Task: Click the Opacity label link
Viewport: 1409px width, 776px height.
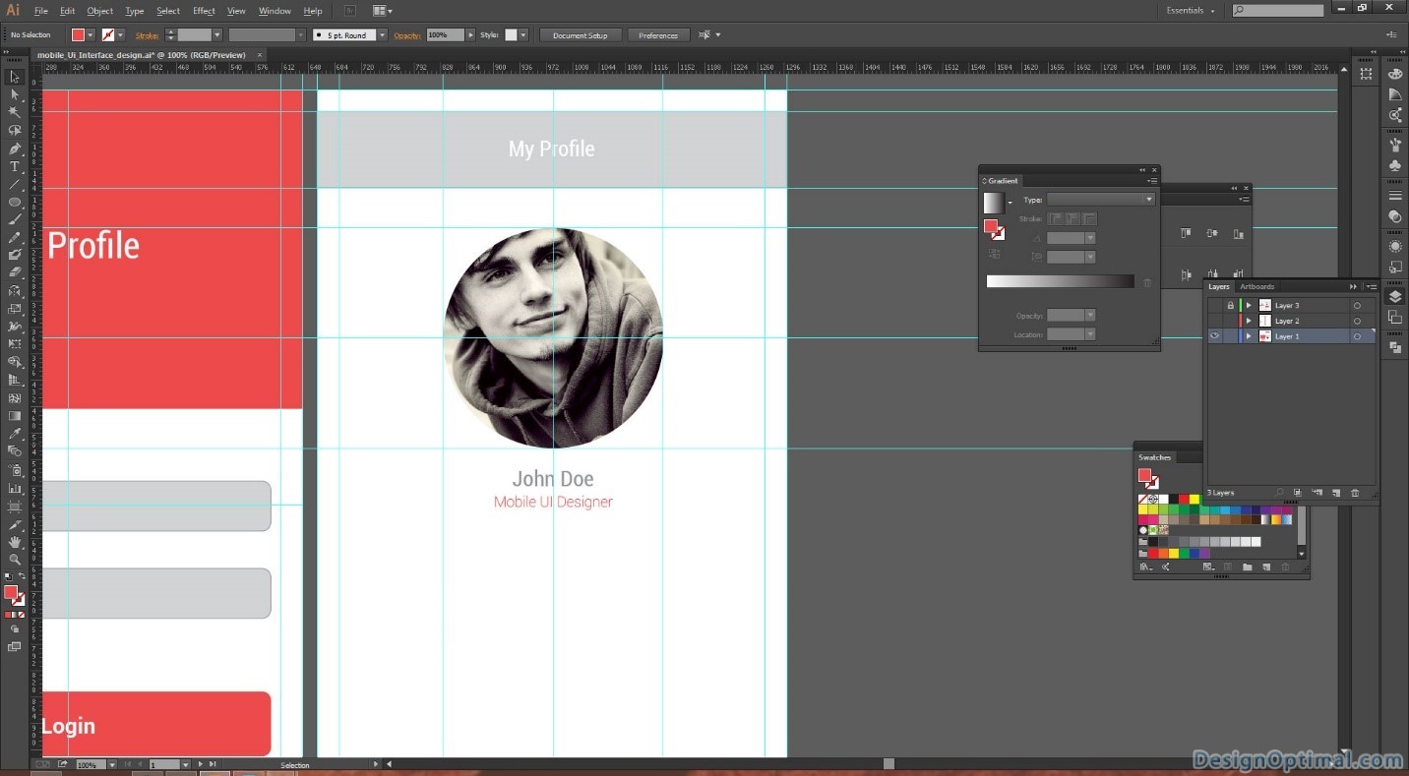Action: click(x=407, y=35)
